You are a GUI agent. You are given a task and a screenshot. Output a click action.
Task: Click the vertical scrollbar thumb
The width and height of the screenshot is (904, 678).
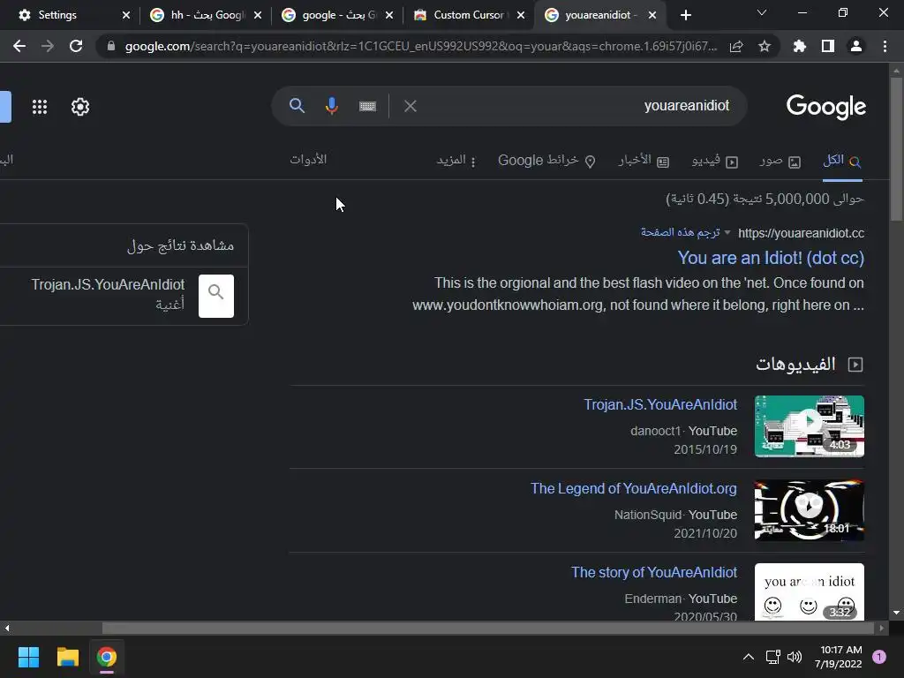pos(896,148)
